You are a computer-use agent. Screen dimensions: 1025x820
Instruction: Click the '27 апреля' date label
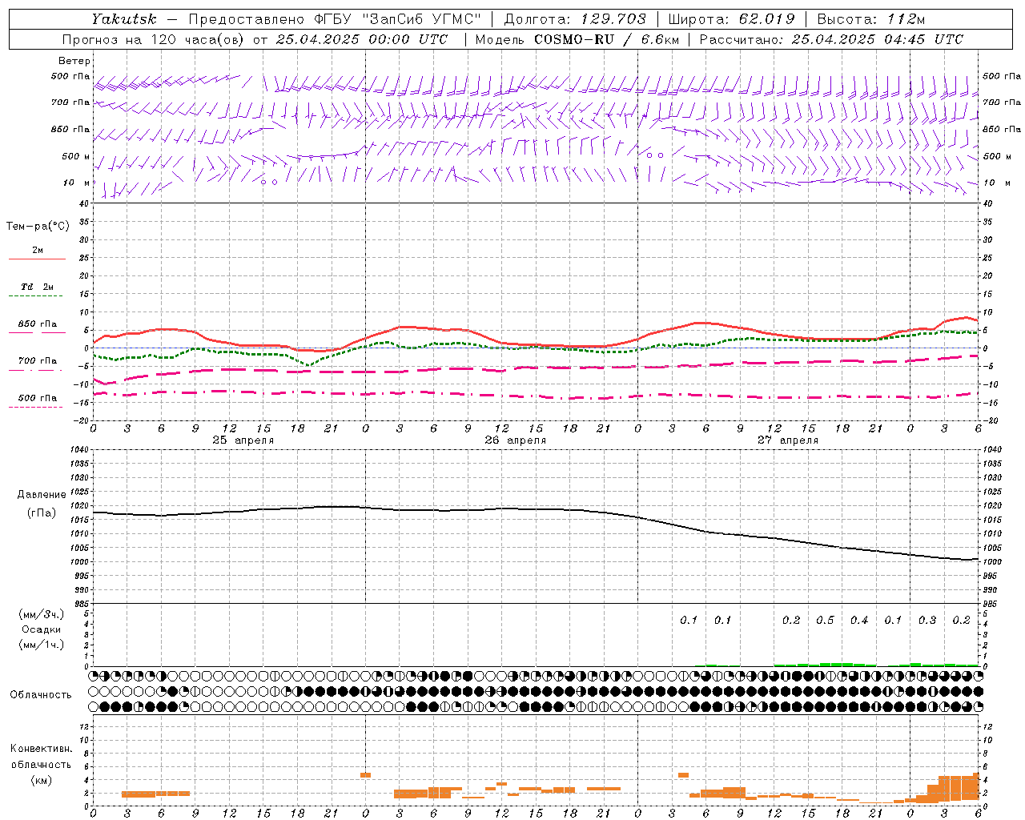(788, 440)
